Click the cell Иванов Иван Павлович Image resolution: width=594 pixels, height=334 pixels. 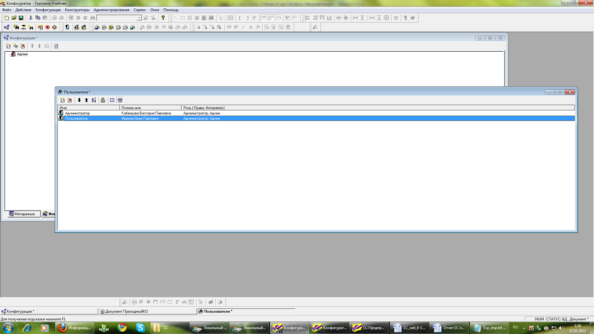pos(140,118)
